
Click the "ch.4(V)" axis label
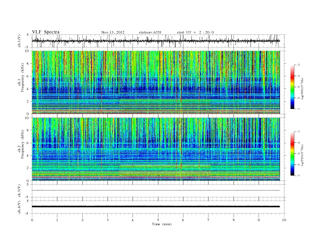coord(19,207)
